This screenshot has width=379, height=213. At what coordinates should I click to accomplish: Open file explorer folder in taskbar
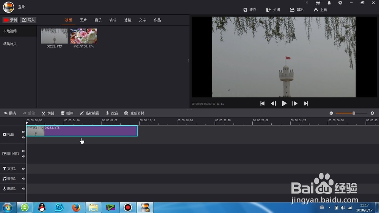[93, 207]
